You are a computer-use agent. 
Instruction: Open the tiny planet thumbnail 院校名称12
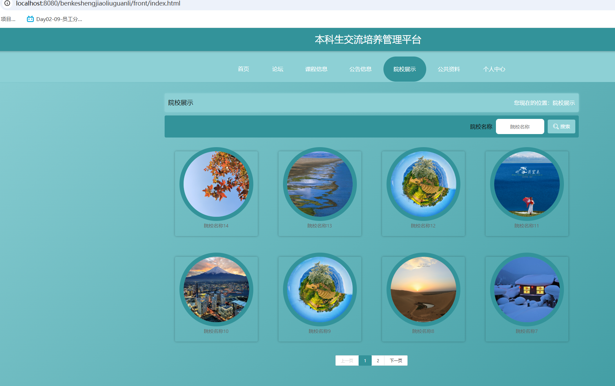click(423, 184)
